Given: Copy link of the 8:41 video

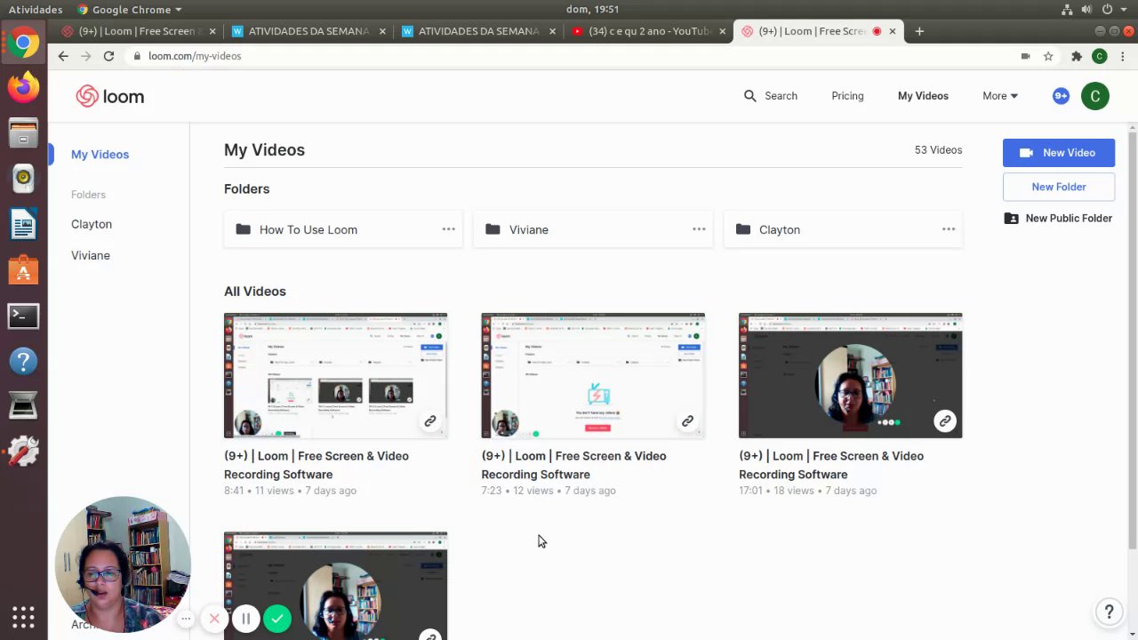Looking at the screenshot, I should 430,421.
